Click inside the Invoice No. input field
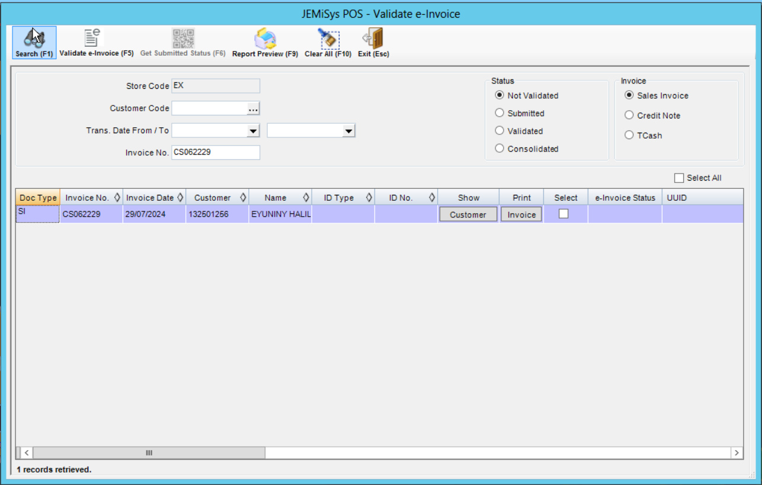 215,152
